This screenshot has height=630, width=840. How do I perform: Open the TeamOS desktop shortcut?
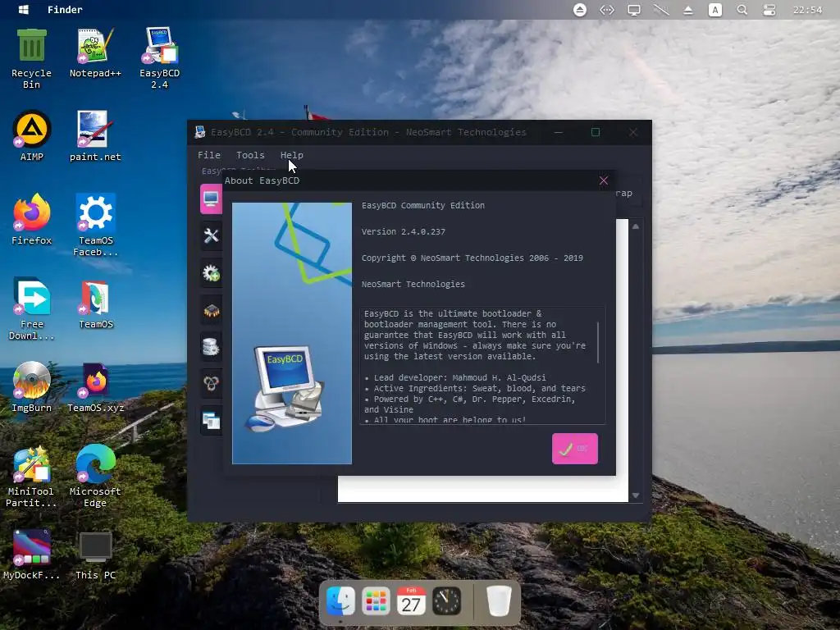(x=96, y=303)
